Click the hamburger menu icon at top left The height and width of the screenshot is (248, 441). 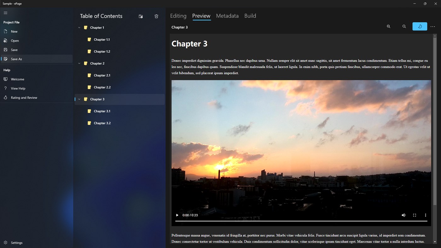tap(5, 13)
